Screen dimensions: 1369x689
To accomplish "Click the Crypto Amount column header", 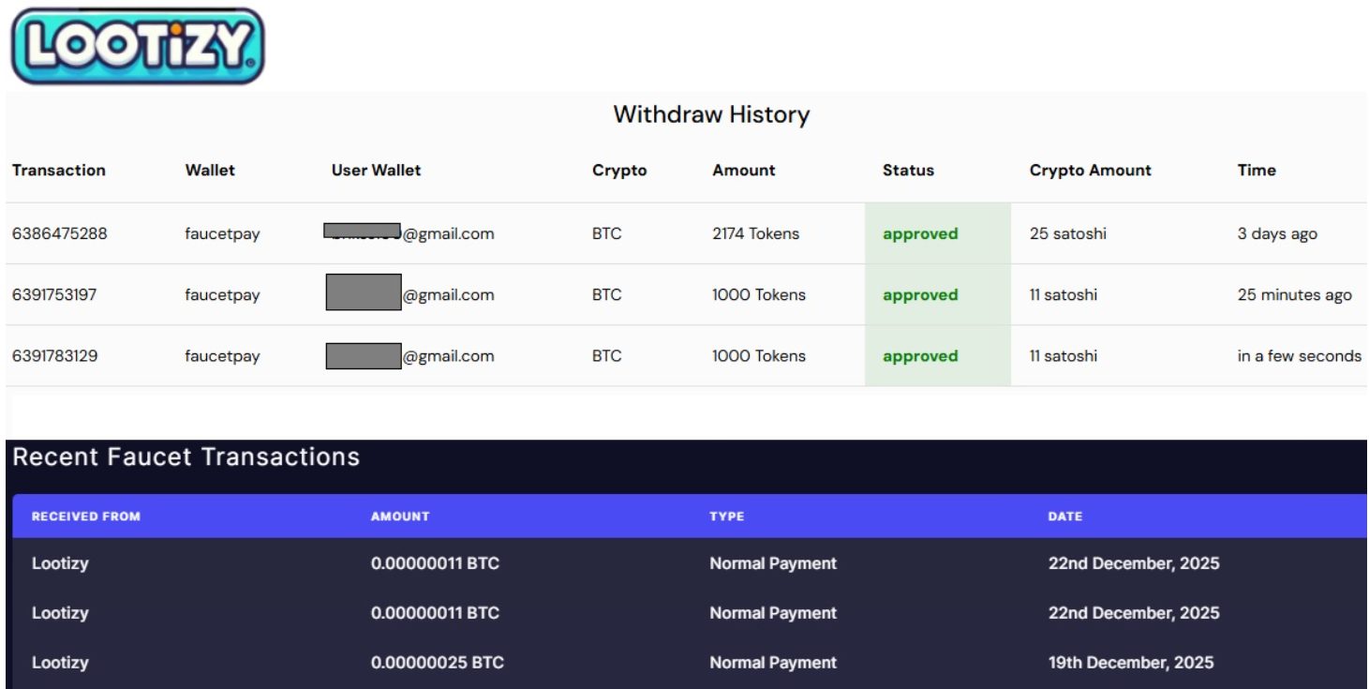I will tap(1090, 171).
